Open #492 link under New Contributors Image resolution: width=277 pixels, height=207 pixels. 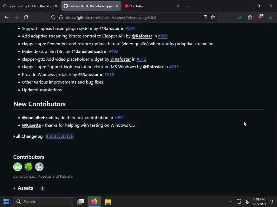click(x=119, y=118)
